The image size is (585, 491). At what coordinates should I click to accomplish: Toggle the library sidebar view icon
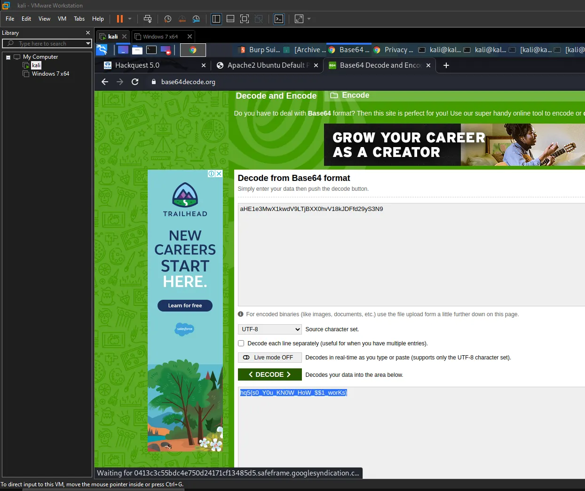pyautogui.click(x=216, y=19)
